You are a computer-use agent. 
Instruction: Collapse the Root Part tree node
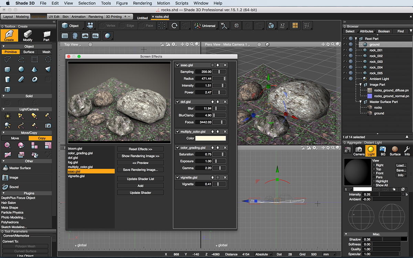click(x=356, y=39)
